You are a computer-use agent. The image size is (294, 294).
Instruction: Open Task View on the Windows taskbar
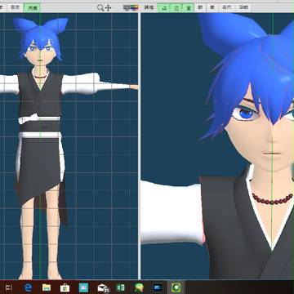[9, 287]
